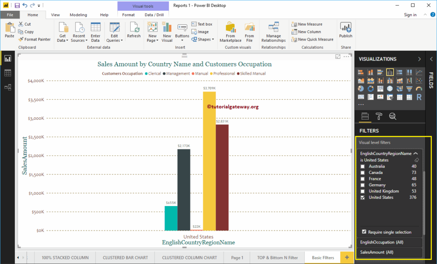Click the yellow Professional bar in chart
437x264 pixels.
coord(209,161)
